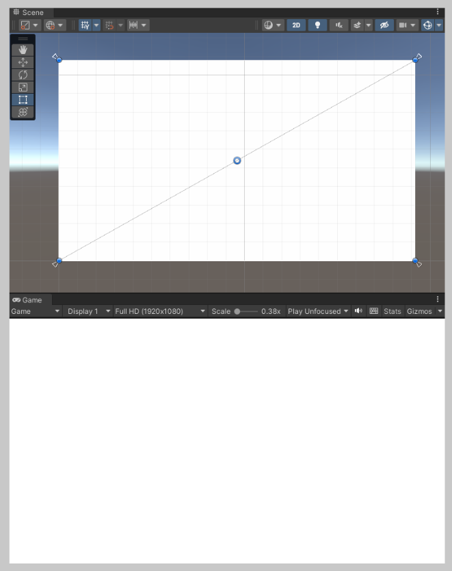Click the Scene camera settings icon

click(x=403, y=25)
